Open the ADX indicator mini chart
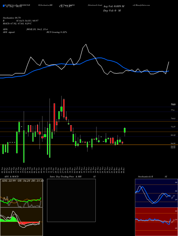This screenshot has width=178, height=236. [x=21, y=193]
